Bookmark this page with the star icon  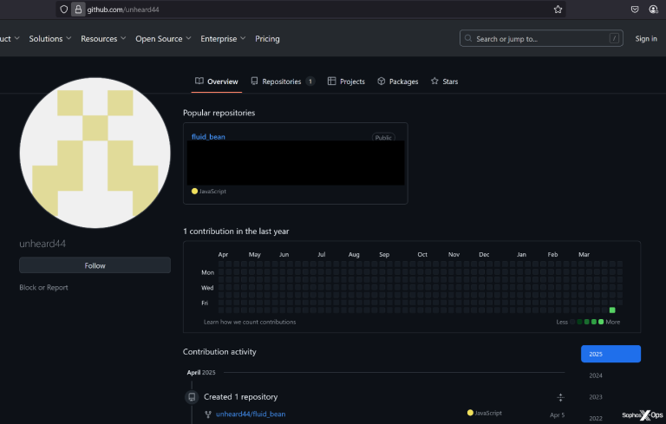(x=558, y=10)
